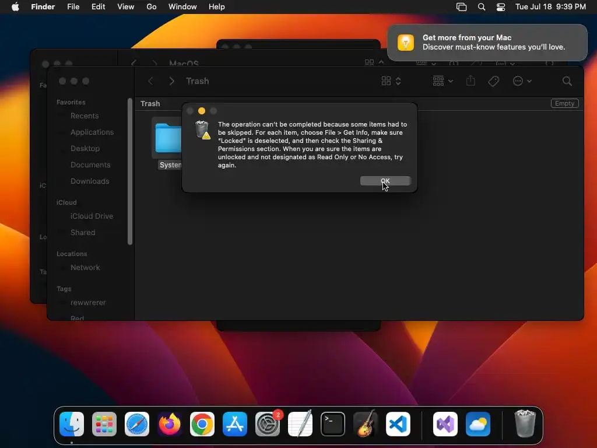The image size is (597, 448).
Task: Open the Weather app in the Dock
Action: (478, 423)
